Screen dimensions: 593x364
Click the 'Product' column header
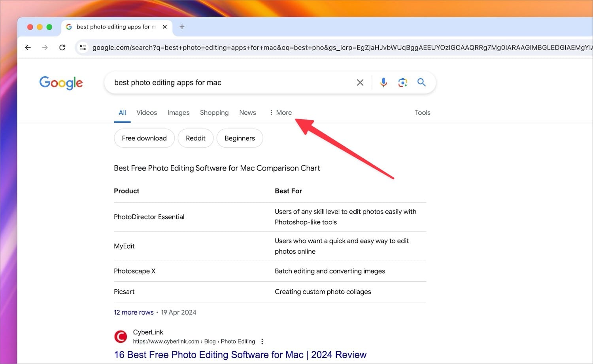127,191
